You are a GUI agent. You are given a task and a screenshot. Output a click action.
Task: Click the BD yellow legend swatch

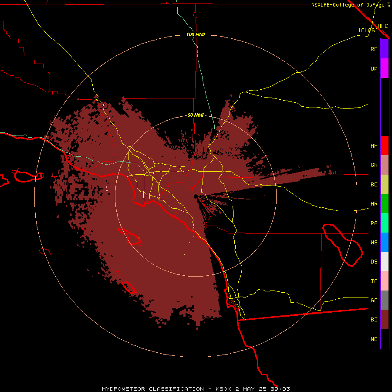385,185
